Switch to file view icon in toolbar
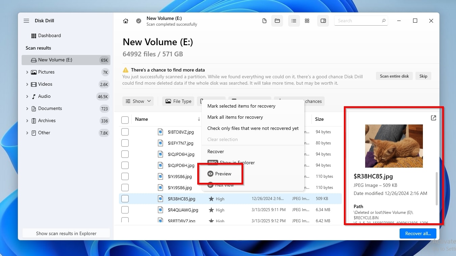The width and height of the screenshot is (456, 256). click(x=264, y=21)
